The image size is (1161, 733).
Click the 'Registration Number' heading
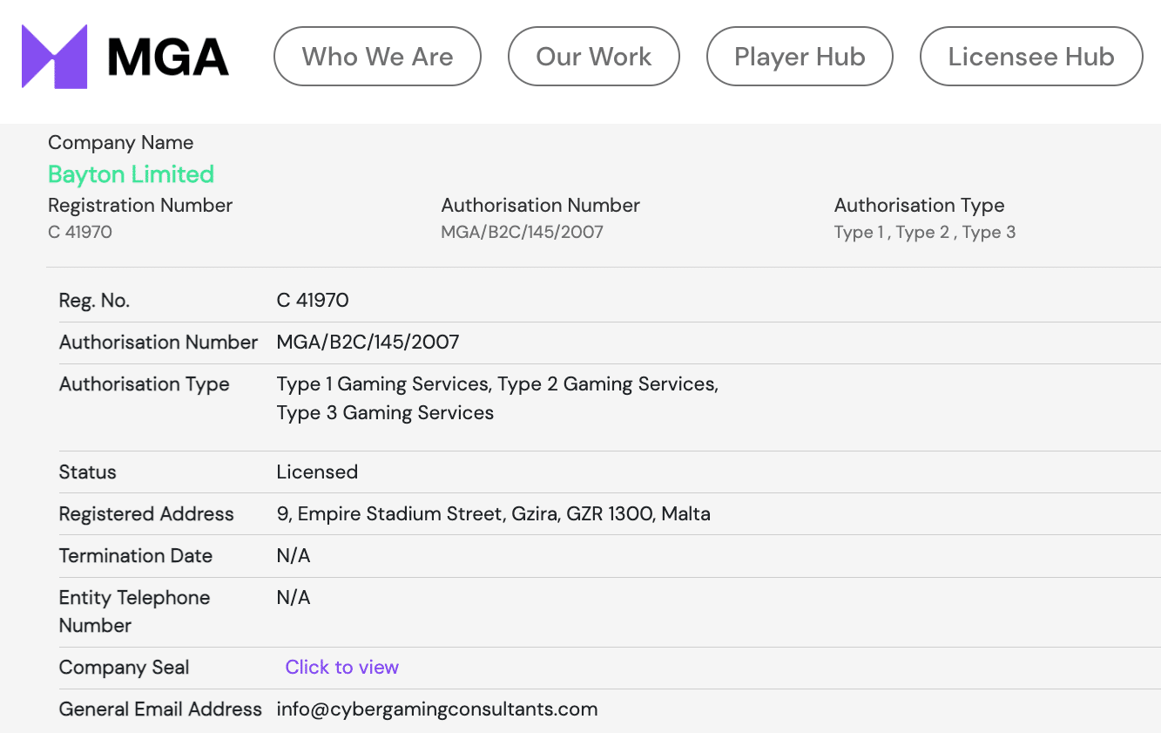click(140, 206)
